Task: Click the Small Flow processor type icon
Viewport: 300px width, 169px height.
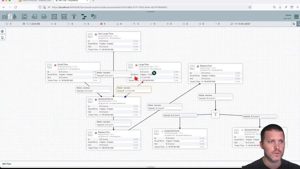Action: [x=50, y=66]
